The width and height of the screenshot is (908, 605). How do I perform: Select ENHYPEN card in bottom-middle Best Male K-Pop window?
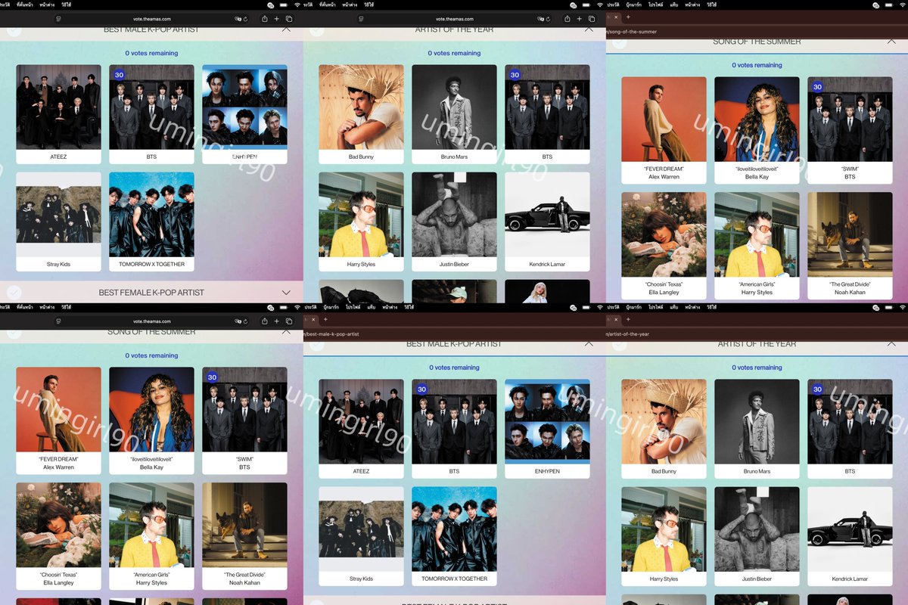pyautogui.click(x=547, y=429)
